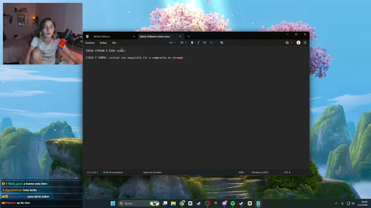
Task: Open Epic Games Launcher from taskbar
Action: pyautogui.click(x=216, y=203)
